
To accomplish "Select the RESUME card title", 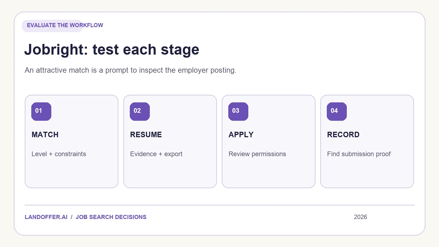I will 146,134.
